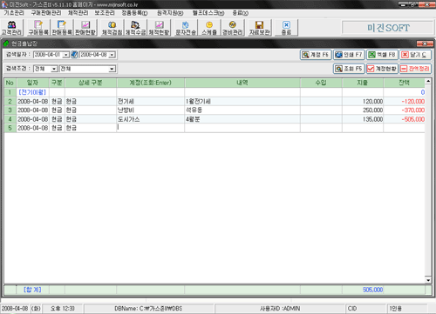Expand the start date 2008-04-01 dropdown
Screen dimensions: 436x314
(66, 55)
